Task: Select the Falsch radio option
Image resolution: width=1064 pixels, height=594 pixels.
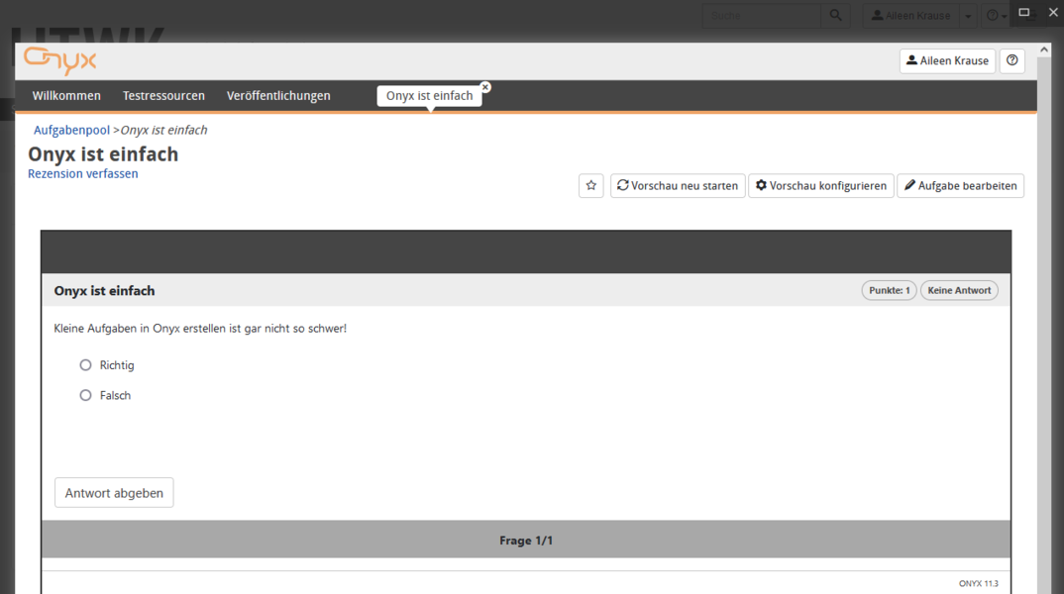Action: click(85, 395)
